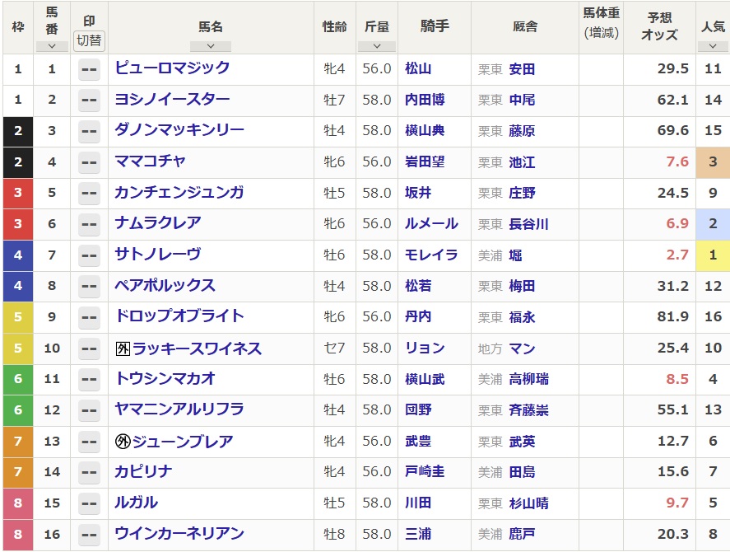The height and width of the screenshot is (552, 730).
Task: Click the 人気 column sort arrow
Action: [712, 46]
